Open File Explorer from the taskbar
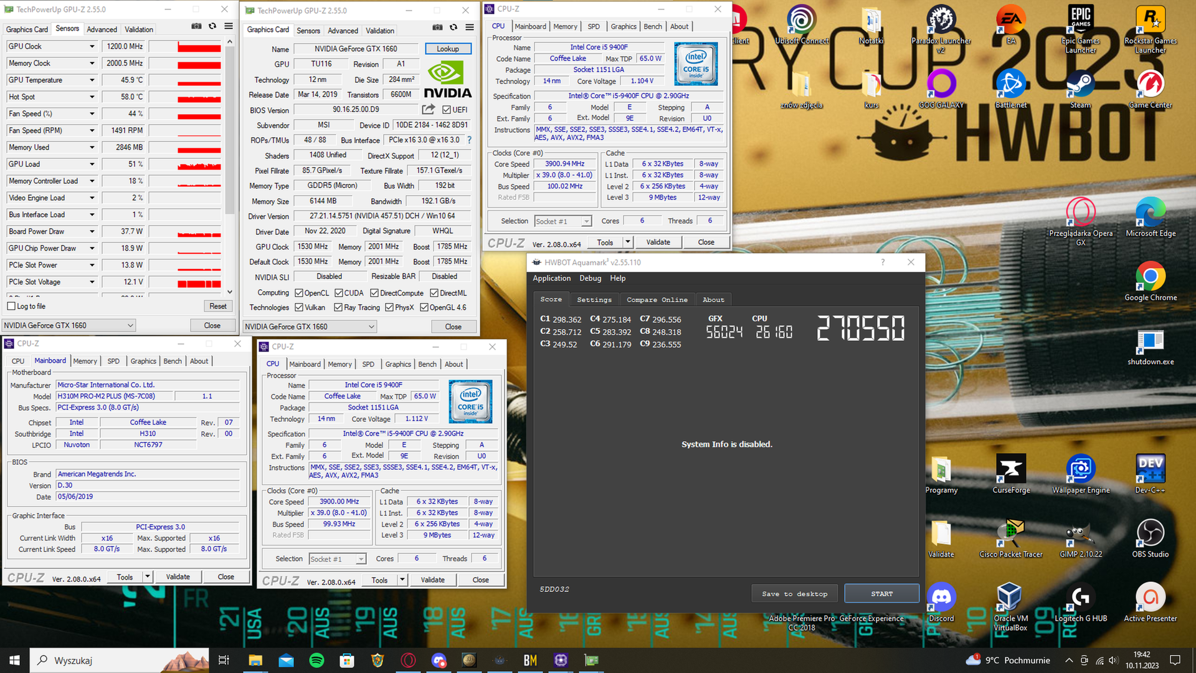This screenshot has height=673, width=1196. click(255, 660)
